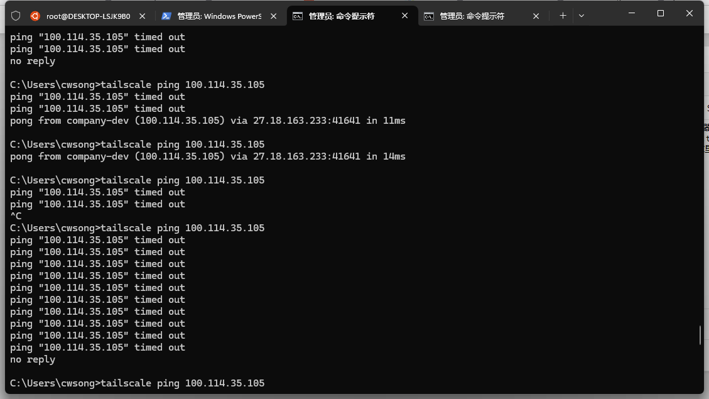Select the active 管理员: 命令提示符 tab
Viewport: 709px width, 399px height.
[x=352, y=16]
